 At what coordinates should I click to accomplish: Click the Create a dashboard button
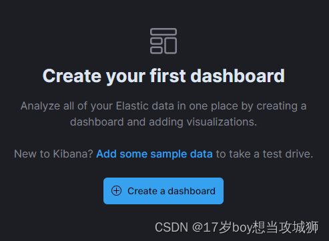click(x=163, y=191)
